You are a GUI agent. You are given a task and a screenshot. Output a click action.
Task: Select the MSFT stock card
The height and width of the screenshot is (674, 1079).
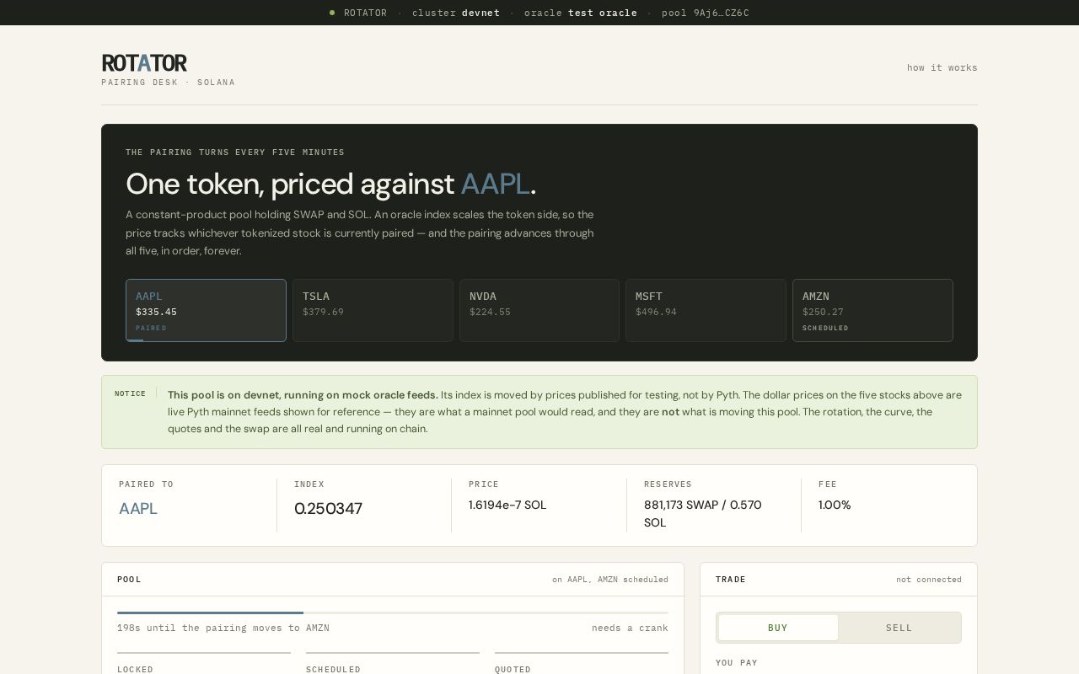[x=706, y=310]
